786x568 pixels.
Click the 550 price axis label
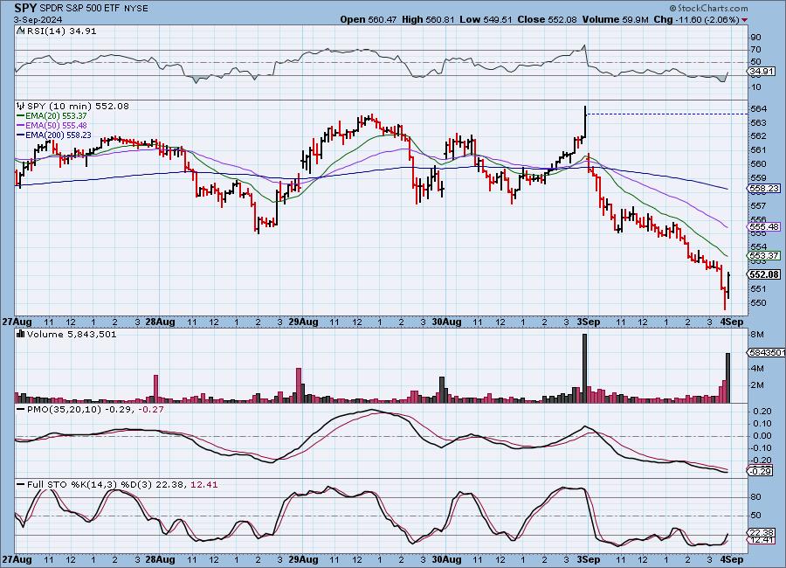pyautogui.click(x=759, y=303)
